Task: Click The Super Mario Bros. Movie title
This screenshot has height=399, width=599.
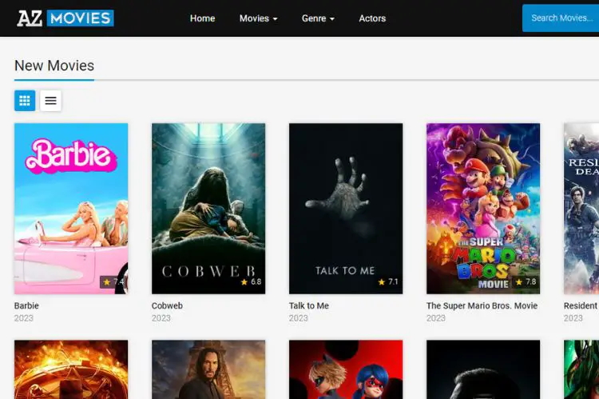Action: tap(482, 305)
